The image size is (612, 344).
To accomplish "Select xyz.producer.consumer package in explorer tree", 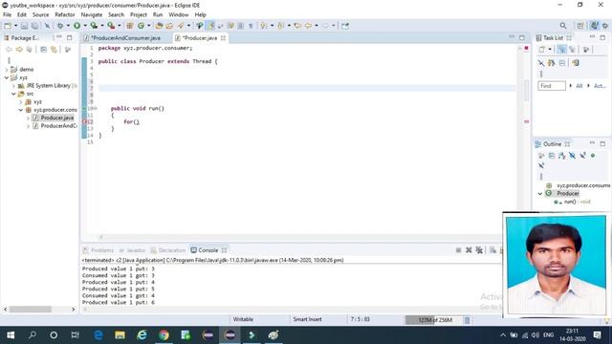I will point(55,110).
